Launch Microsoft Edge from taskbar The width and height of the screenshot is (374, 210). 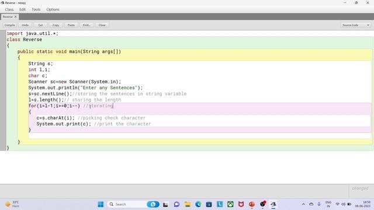(198, 204)
